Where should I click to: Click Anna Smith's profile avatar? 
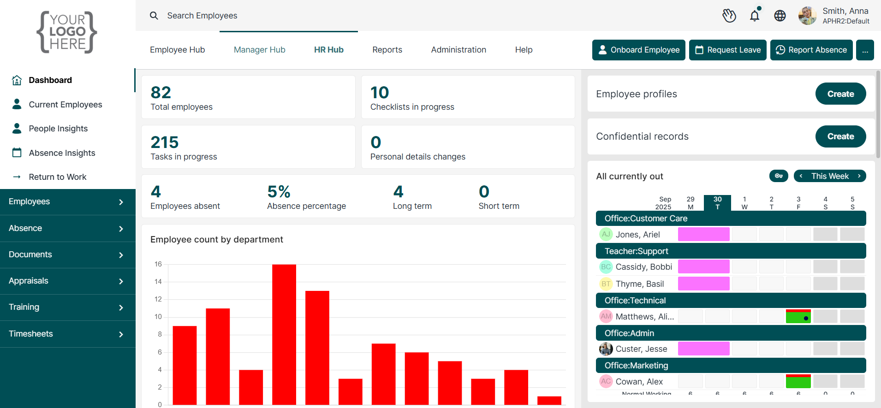coord(807,16)
